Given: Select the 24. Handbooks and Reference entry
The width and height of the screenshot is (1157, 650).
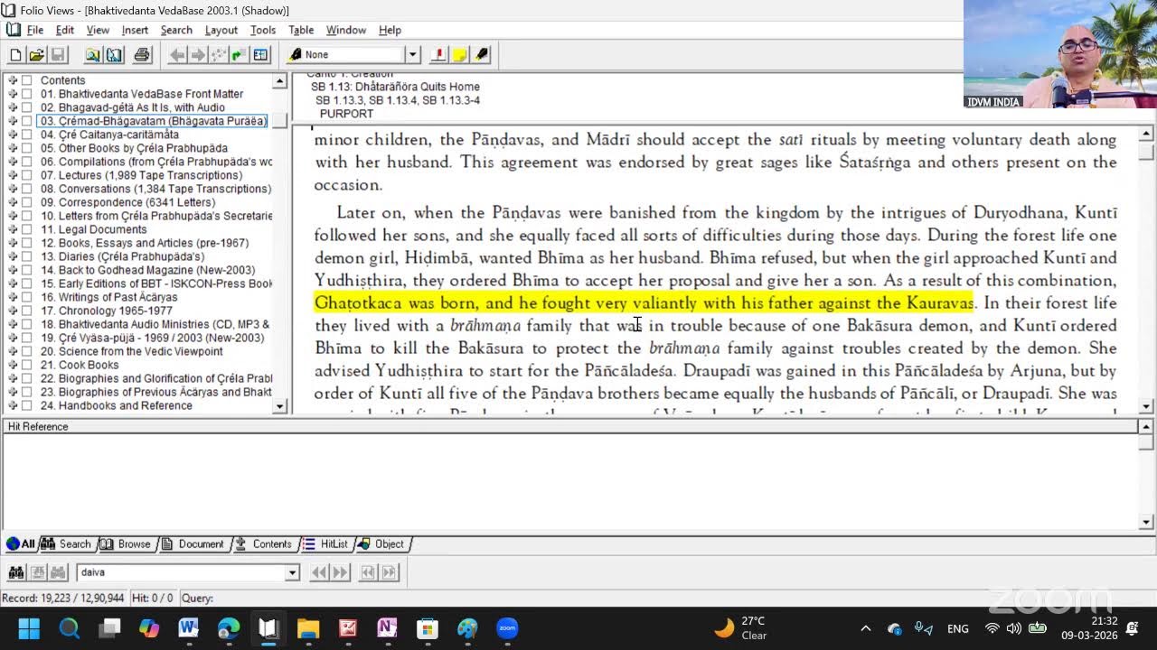Looking at the screenshot, I should pos(116,405).
